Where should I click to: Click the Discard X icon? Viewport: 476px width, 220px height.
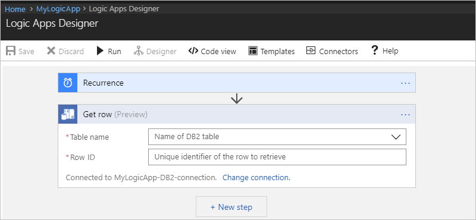pyautogui.click(x=51, y=51)
